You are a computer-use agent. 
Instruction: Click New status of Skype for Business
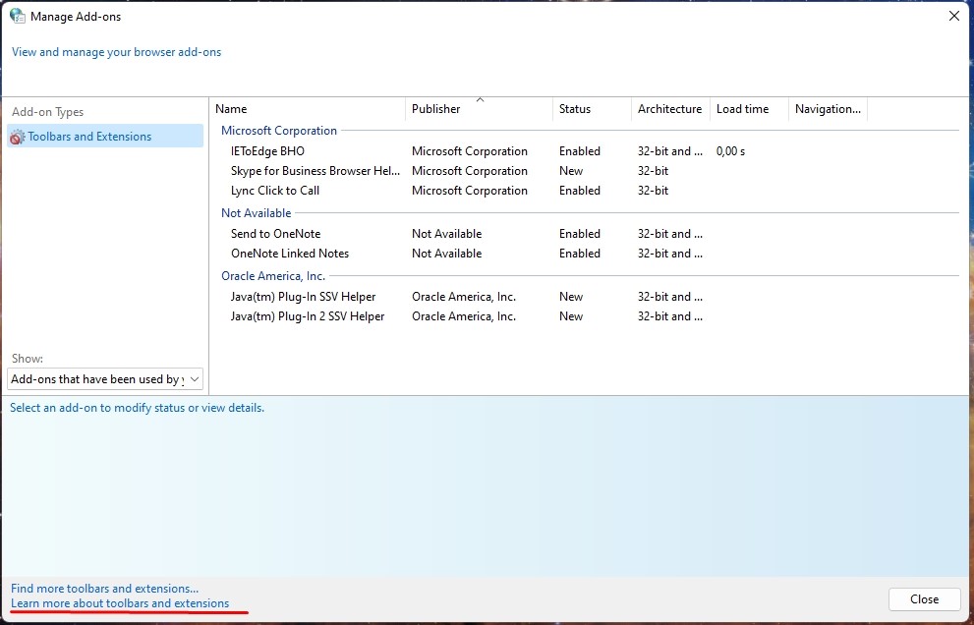coord(571,171)
